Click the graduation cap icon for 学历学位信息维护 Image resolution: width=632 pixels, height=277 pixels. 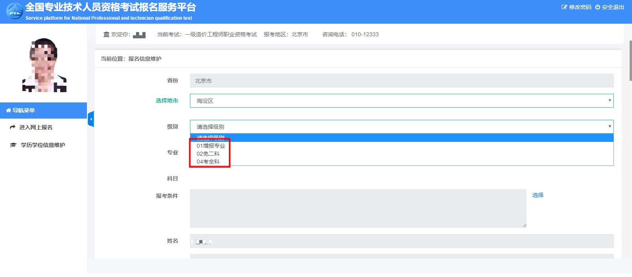coord(13,145)
